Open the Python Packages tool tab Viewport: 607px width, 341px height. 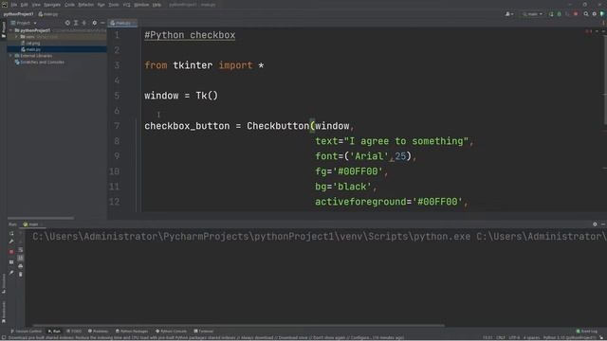[x=132, y=332]
